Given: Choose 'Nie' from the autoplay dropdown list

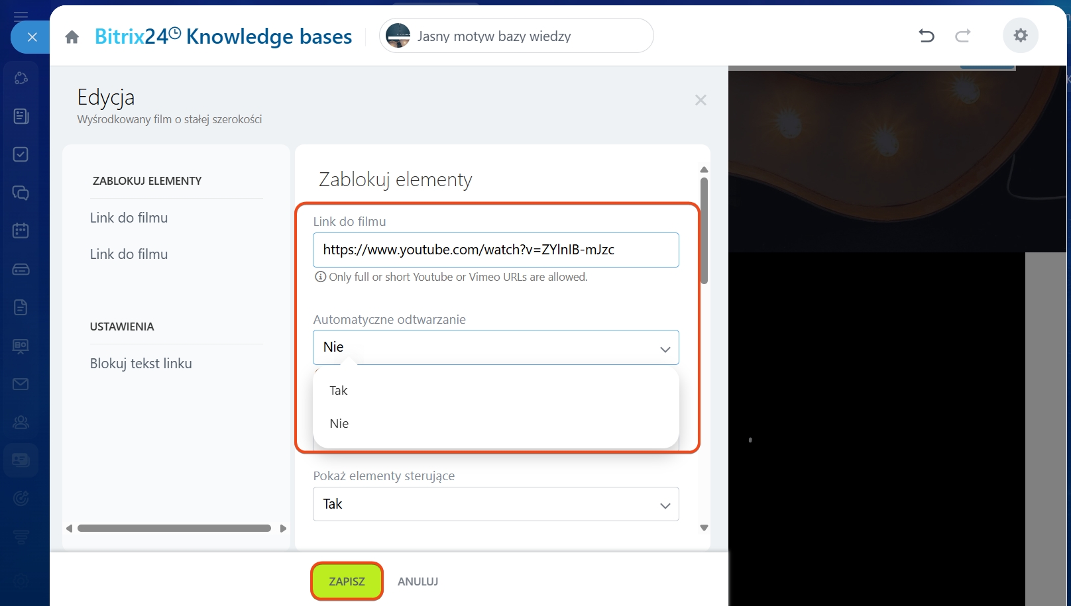Looking at the screenshot, I should (496, 424).
